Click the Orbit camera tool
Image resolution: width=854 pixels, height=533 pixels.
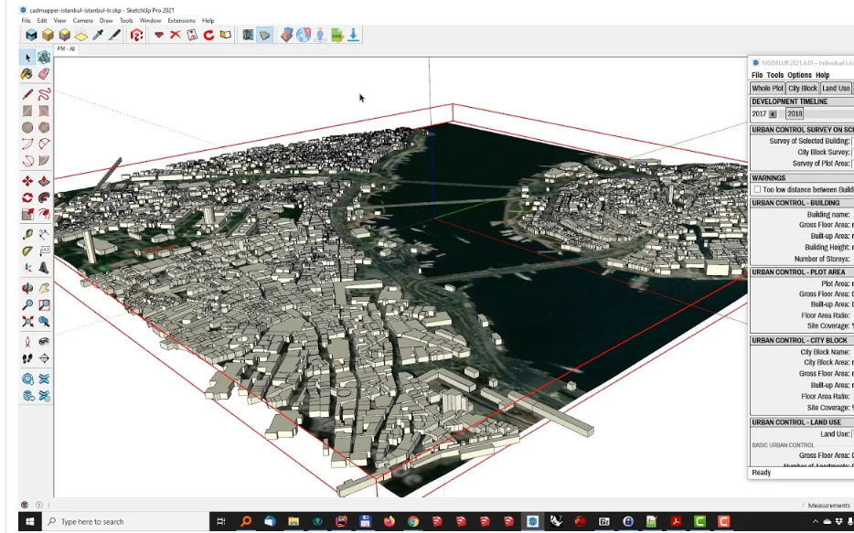coord(27,288)
